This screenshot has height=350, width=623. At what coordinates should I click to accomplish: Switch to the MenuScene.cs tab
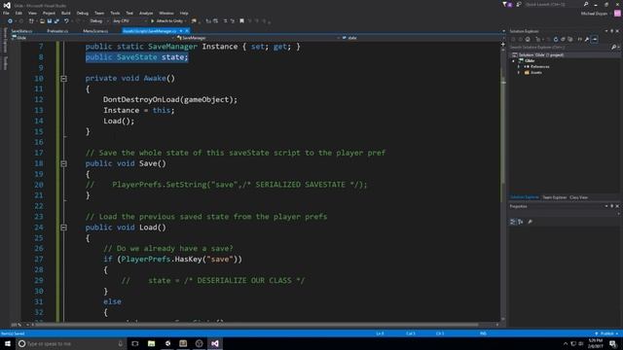(95, 31)
